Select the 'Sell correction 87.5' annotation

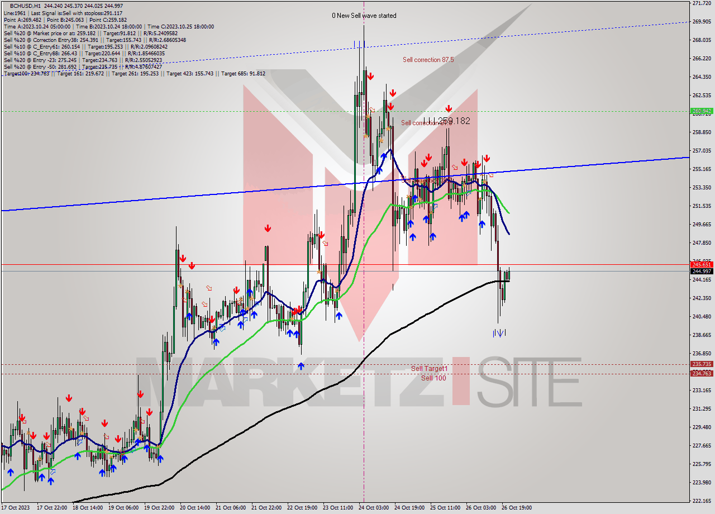click(x=428, y=60)
